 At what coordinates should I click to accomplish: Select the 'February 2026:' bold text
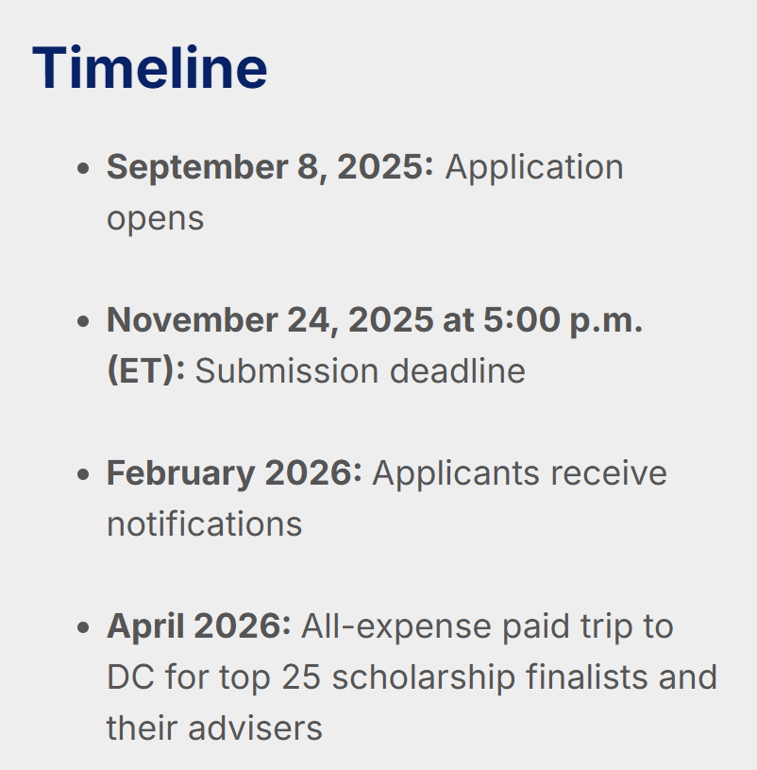pos(234,474)
